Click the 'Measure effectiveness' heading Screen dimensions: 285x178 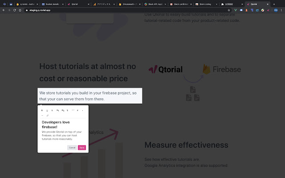(186, 145)
